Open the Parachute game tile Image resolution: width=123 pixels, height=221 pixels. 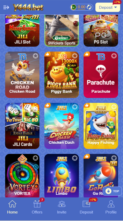click(101, 75)
